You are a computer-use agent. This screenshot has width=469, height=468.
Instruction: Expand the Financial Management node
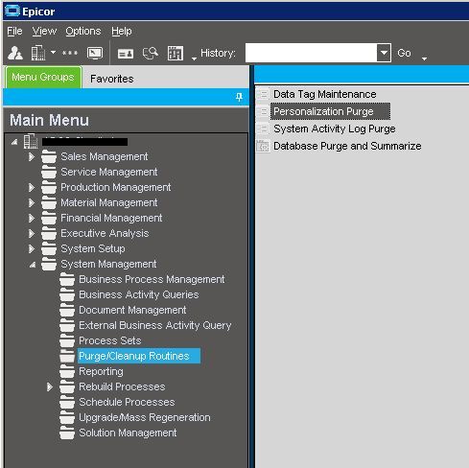click(32, 218)
